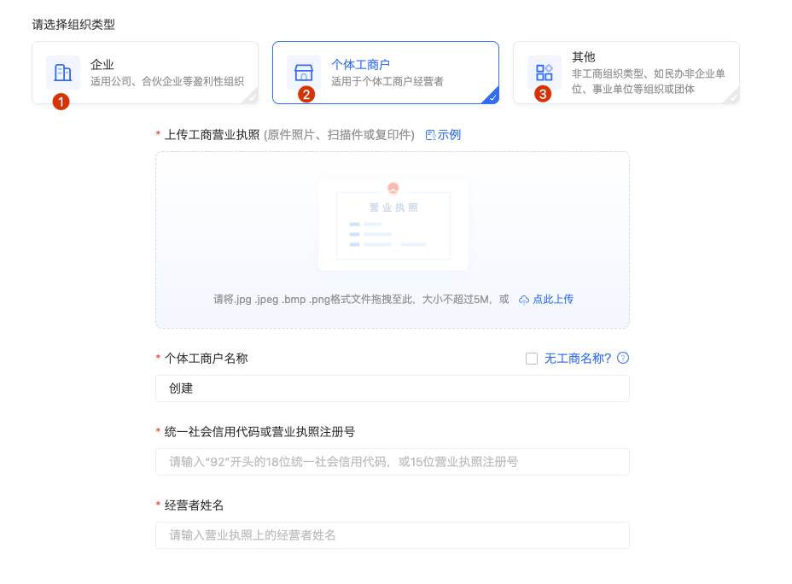Click the 无工商名称? link text

point(578,359)
